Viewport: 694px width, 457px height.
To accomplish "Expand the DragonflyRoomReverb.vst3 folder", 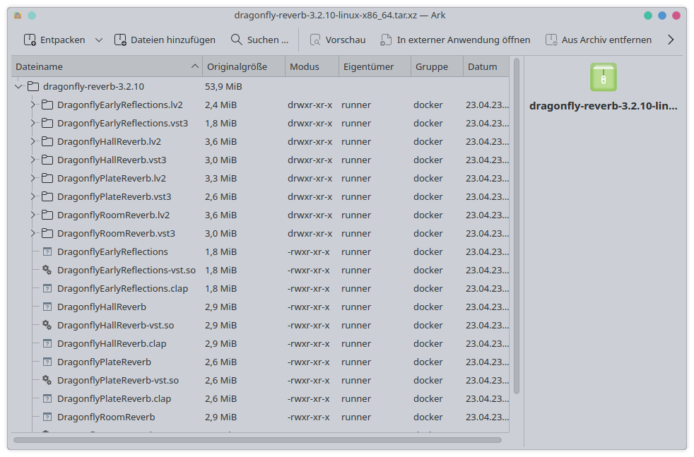I will tap(33, 233).
